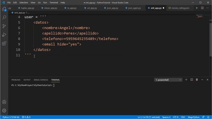
Task: Open the View menu
Action: [x=33, y=3]
